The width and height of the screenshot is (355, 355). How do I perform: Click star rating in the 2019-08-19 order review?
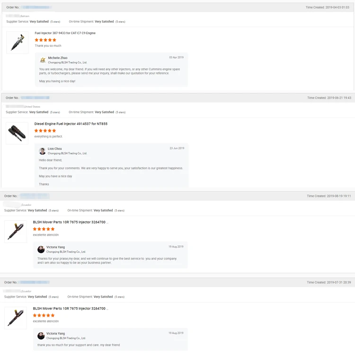[x=44, y=229]
